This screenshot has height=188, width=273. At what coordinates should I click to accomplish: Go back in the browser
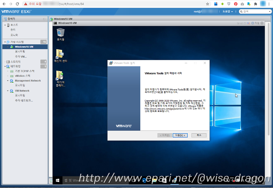(4, 4)
